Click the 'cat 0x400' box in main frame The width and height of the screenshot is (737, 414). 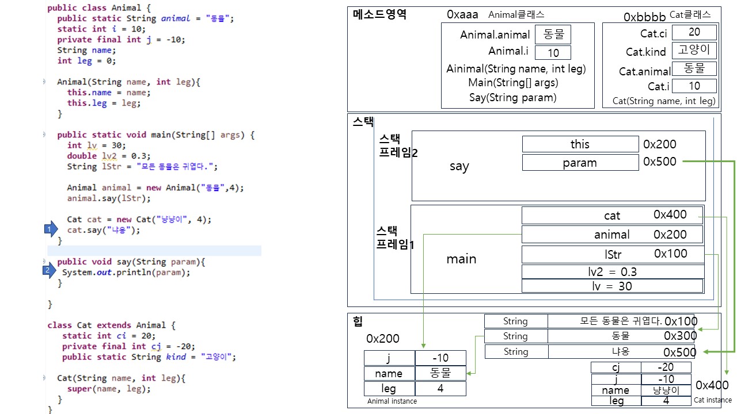coord(612,215)
